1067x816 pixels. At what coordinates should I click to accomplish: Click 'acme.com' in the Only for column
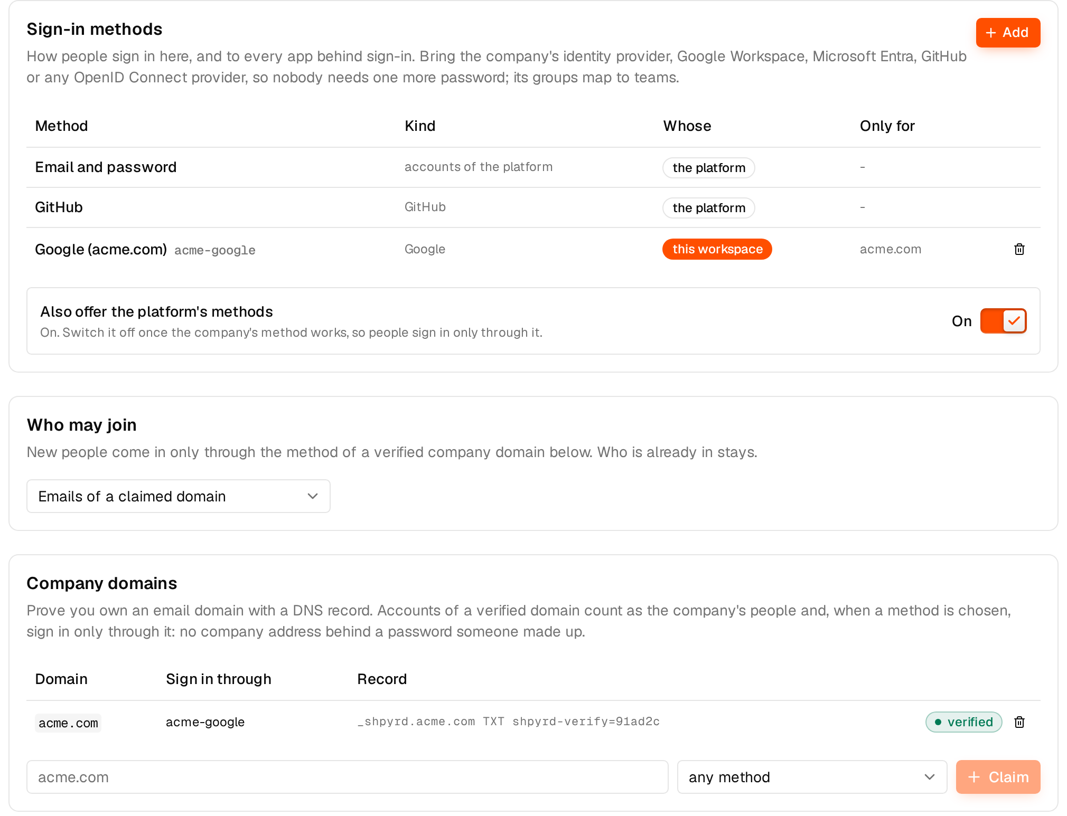point(891,249)
